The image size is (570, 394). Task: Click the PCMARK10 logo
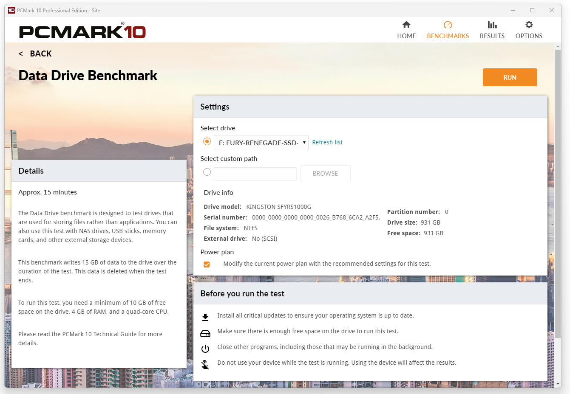coord(82,31)
